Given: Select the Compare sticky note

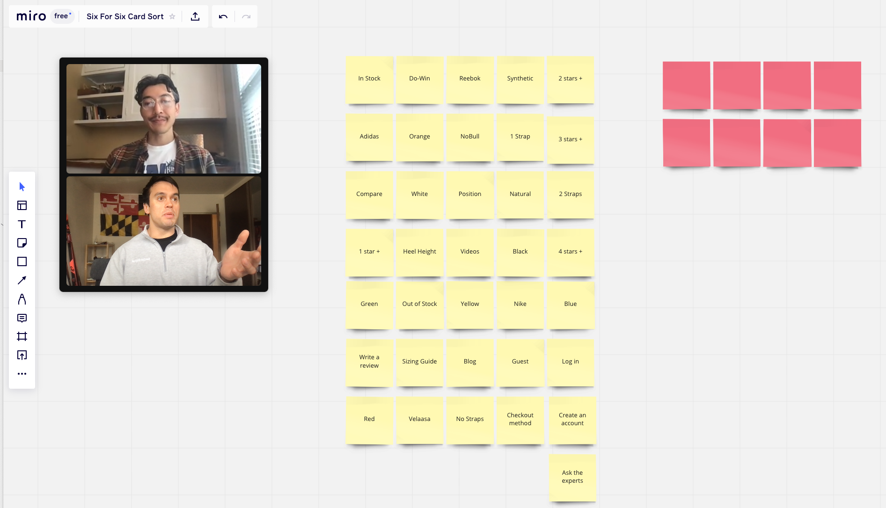Looking at the screenshot, I should point(369,195).
